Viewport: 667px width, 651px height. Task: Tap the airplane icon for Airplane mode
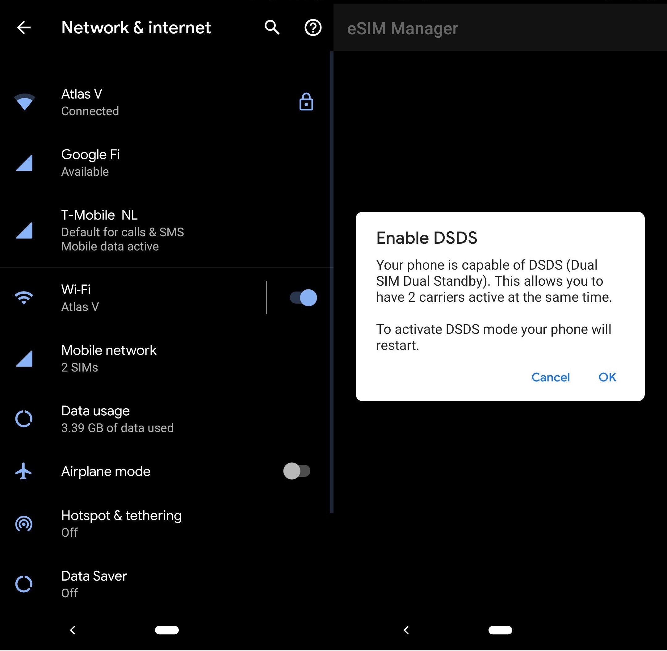pyautogui.click(x=23, y=471)
